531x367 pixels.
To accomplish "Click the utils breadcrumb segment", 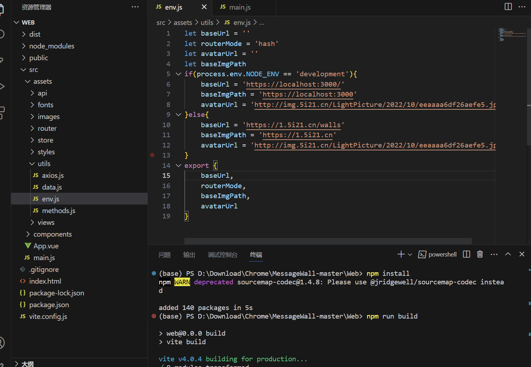I will click(207, 22).
